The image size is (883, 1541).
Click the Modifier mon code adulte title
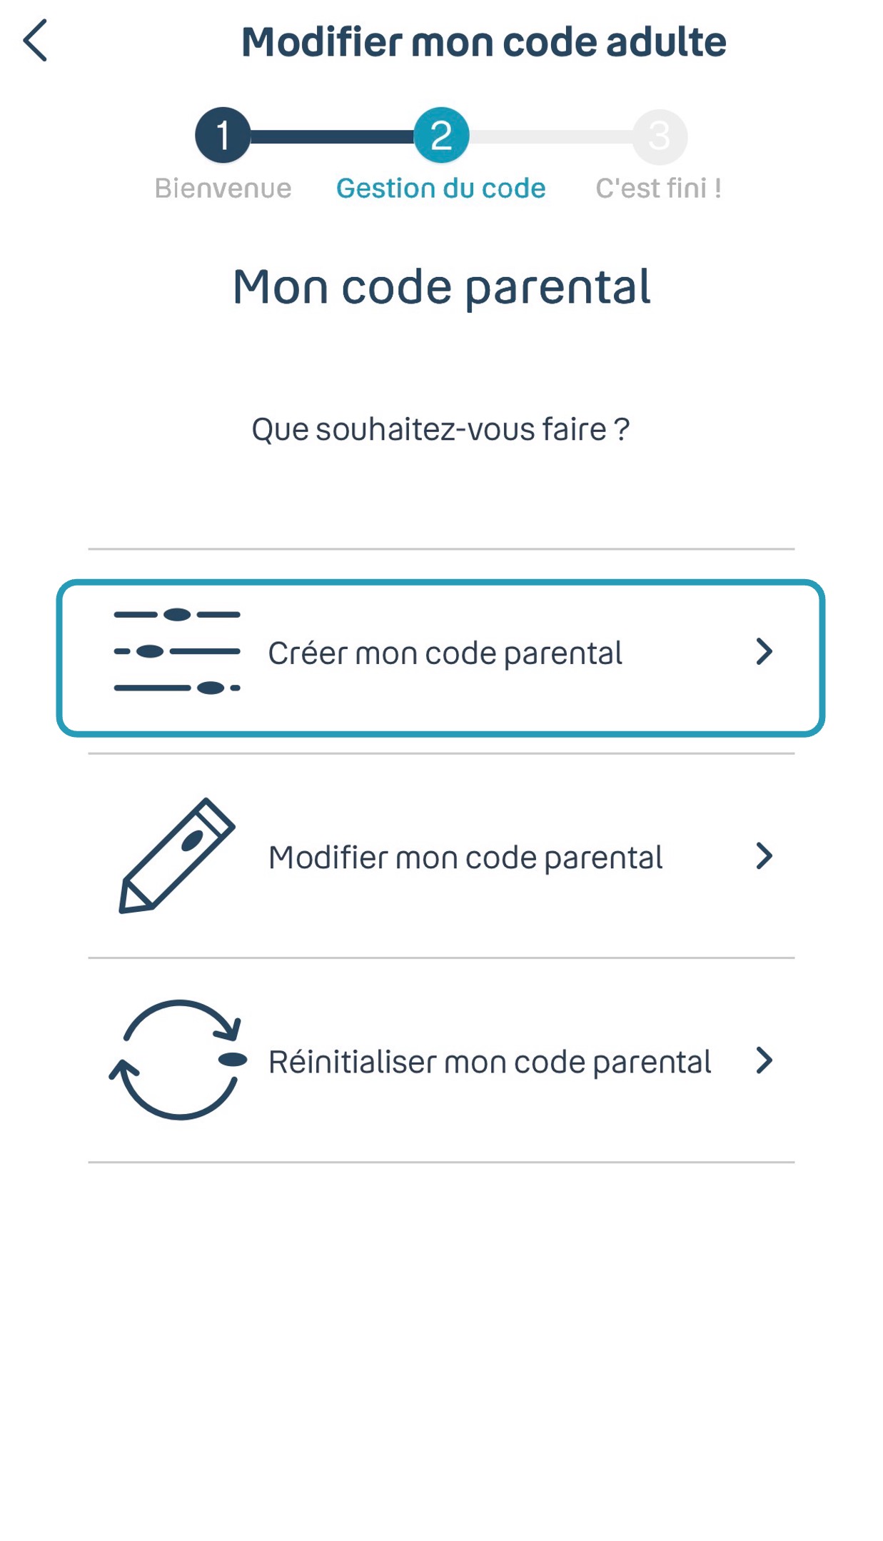pos(483,41)
